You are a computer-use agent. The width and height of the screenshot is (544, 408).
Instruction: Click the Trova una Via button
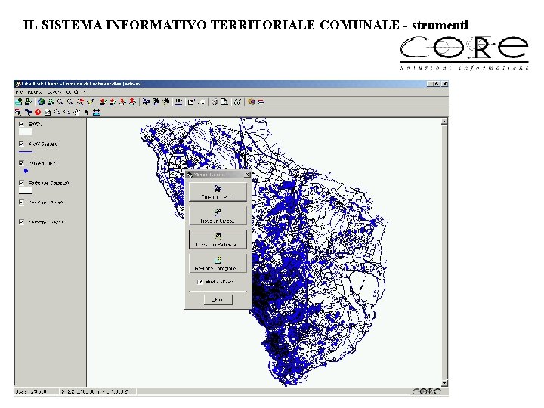(218, 192)
